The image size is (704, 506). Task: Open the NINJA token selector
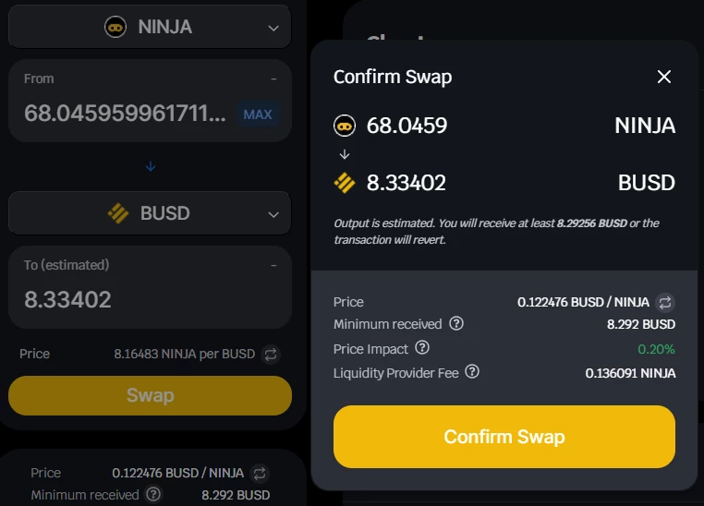pos(150,27)
